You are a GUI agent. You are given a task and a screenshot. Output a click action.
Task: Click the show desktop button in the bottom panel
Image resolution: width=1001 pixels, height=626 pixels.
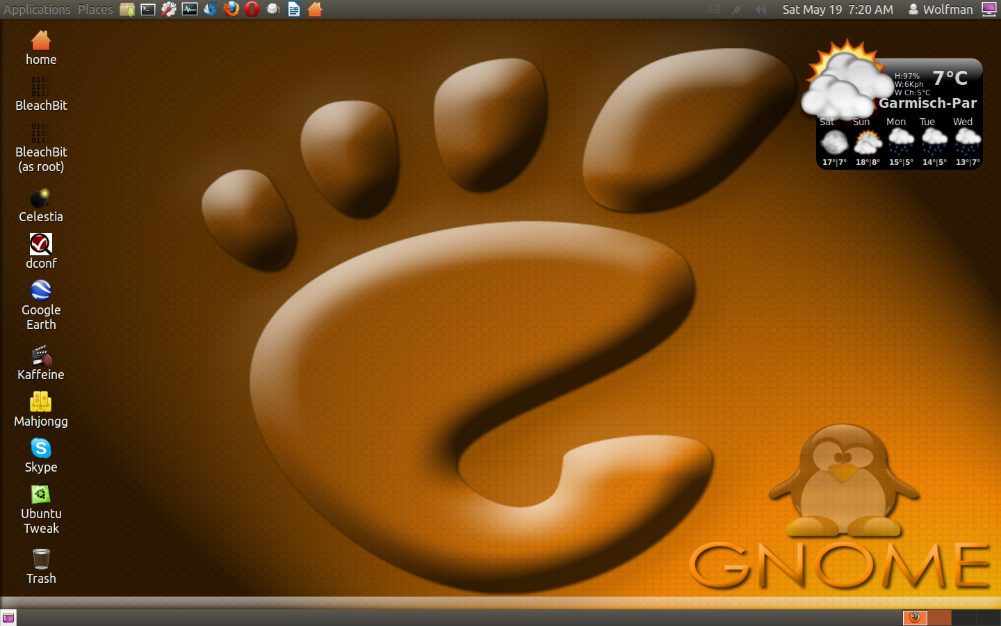(x=8, y=618)
